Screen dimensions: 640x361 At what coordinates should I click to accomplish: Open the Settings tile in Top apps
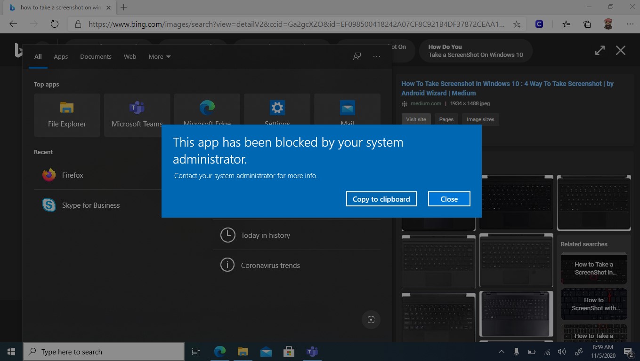pos(277,109)
